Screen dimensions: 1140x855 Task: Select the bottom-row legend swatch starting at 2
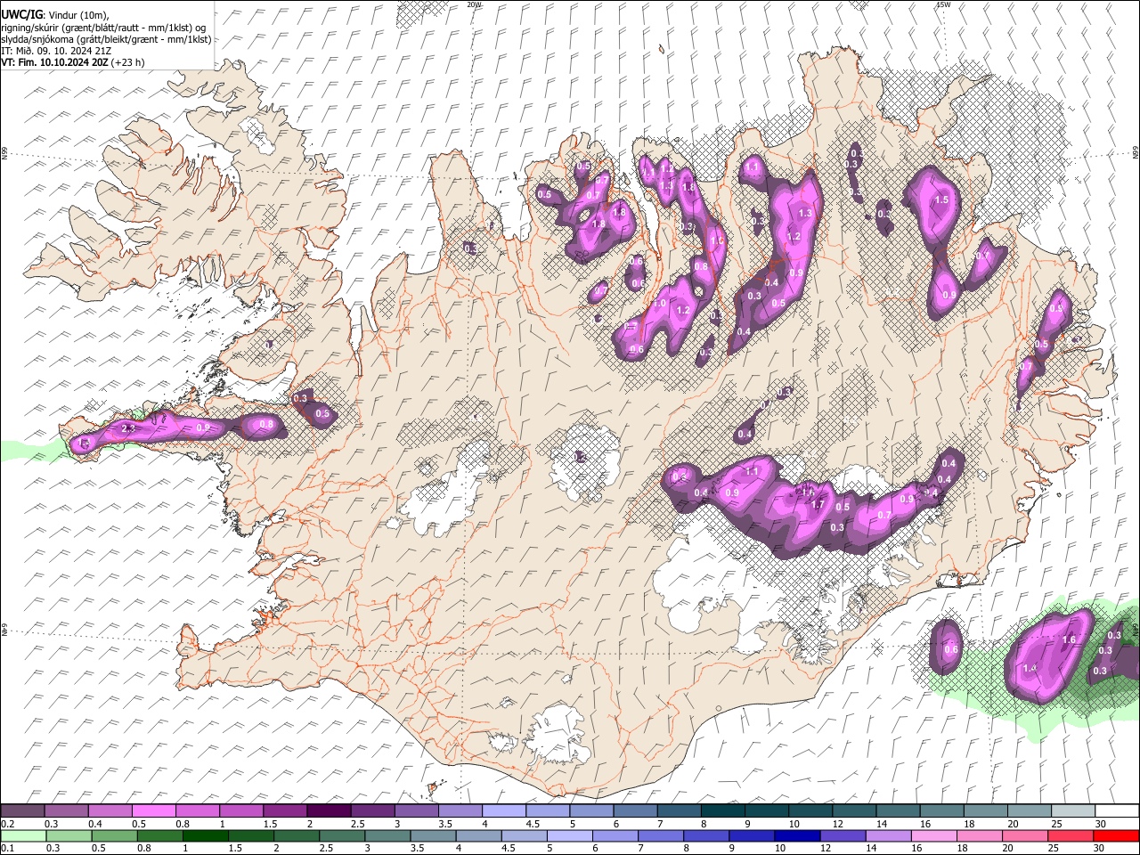coord(296,836)
